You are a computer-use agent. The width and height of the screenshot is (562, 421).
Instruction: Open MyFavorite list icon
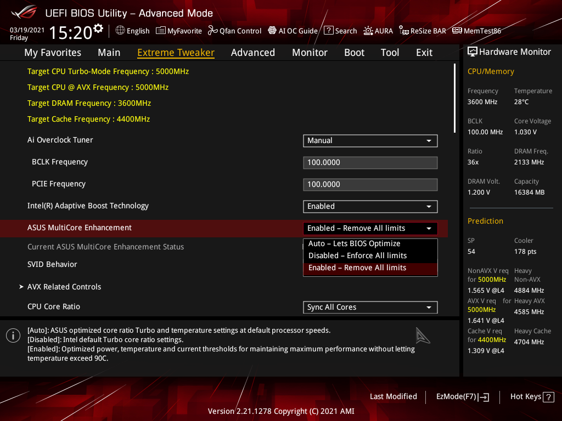(161, 31)
